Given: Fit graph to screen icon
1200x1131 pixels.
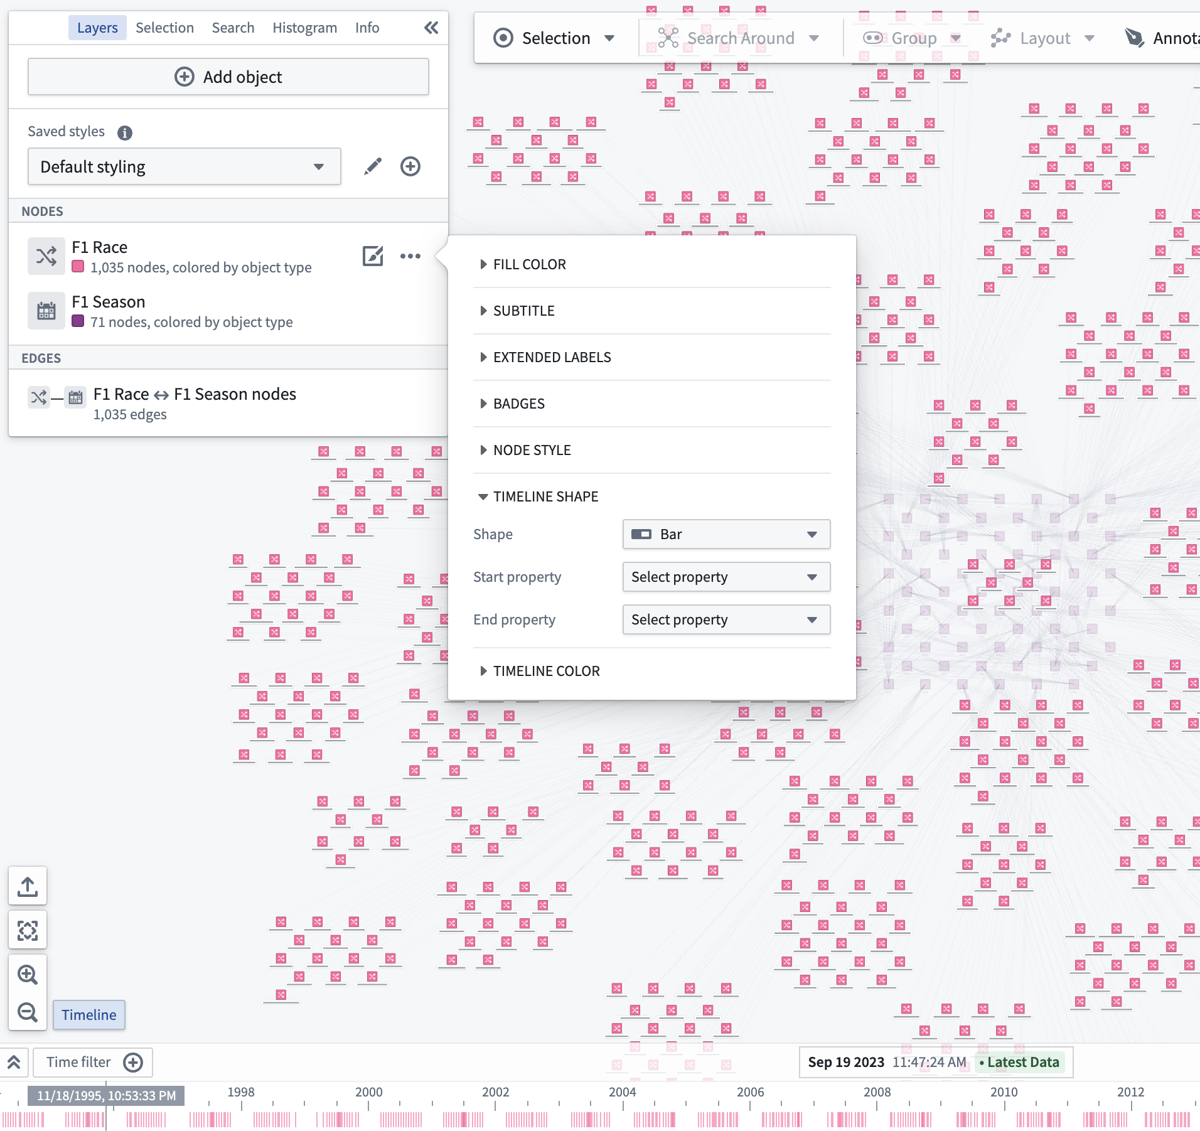Looking at the screenshot, I should point(28,930).
